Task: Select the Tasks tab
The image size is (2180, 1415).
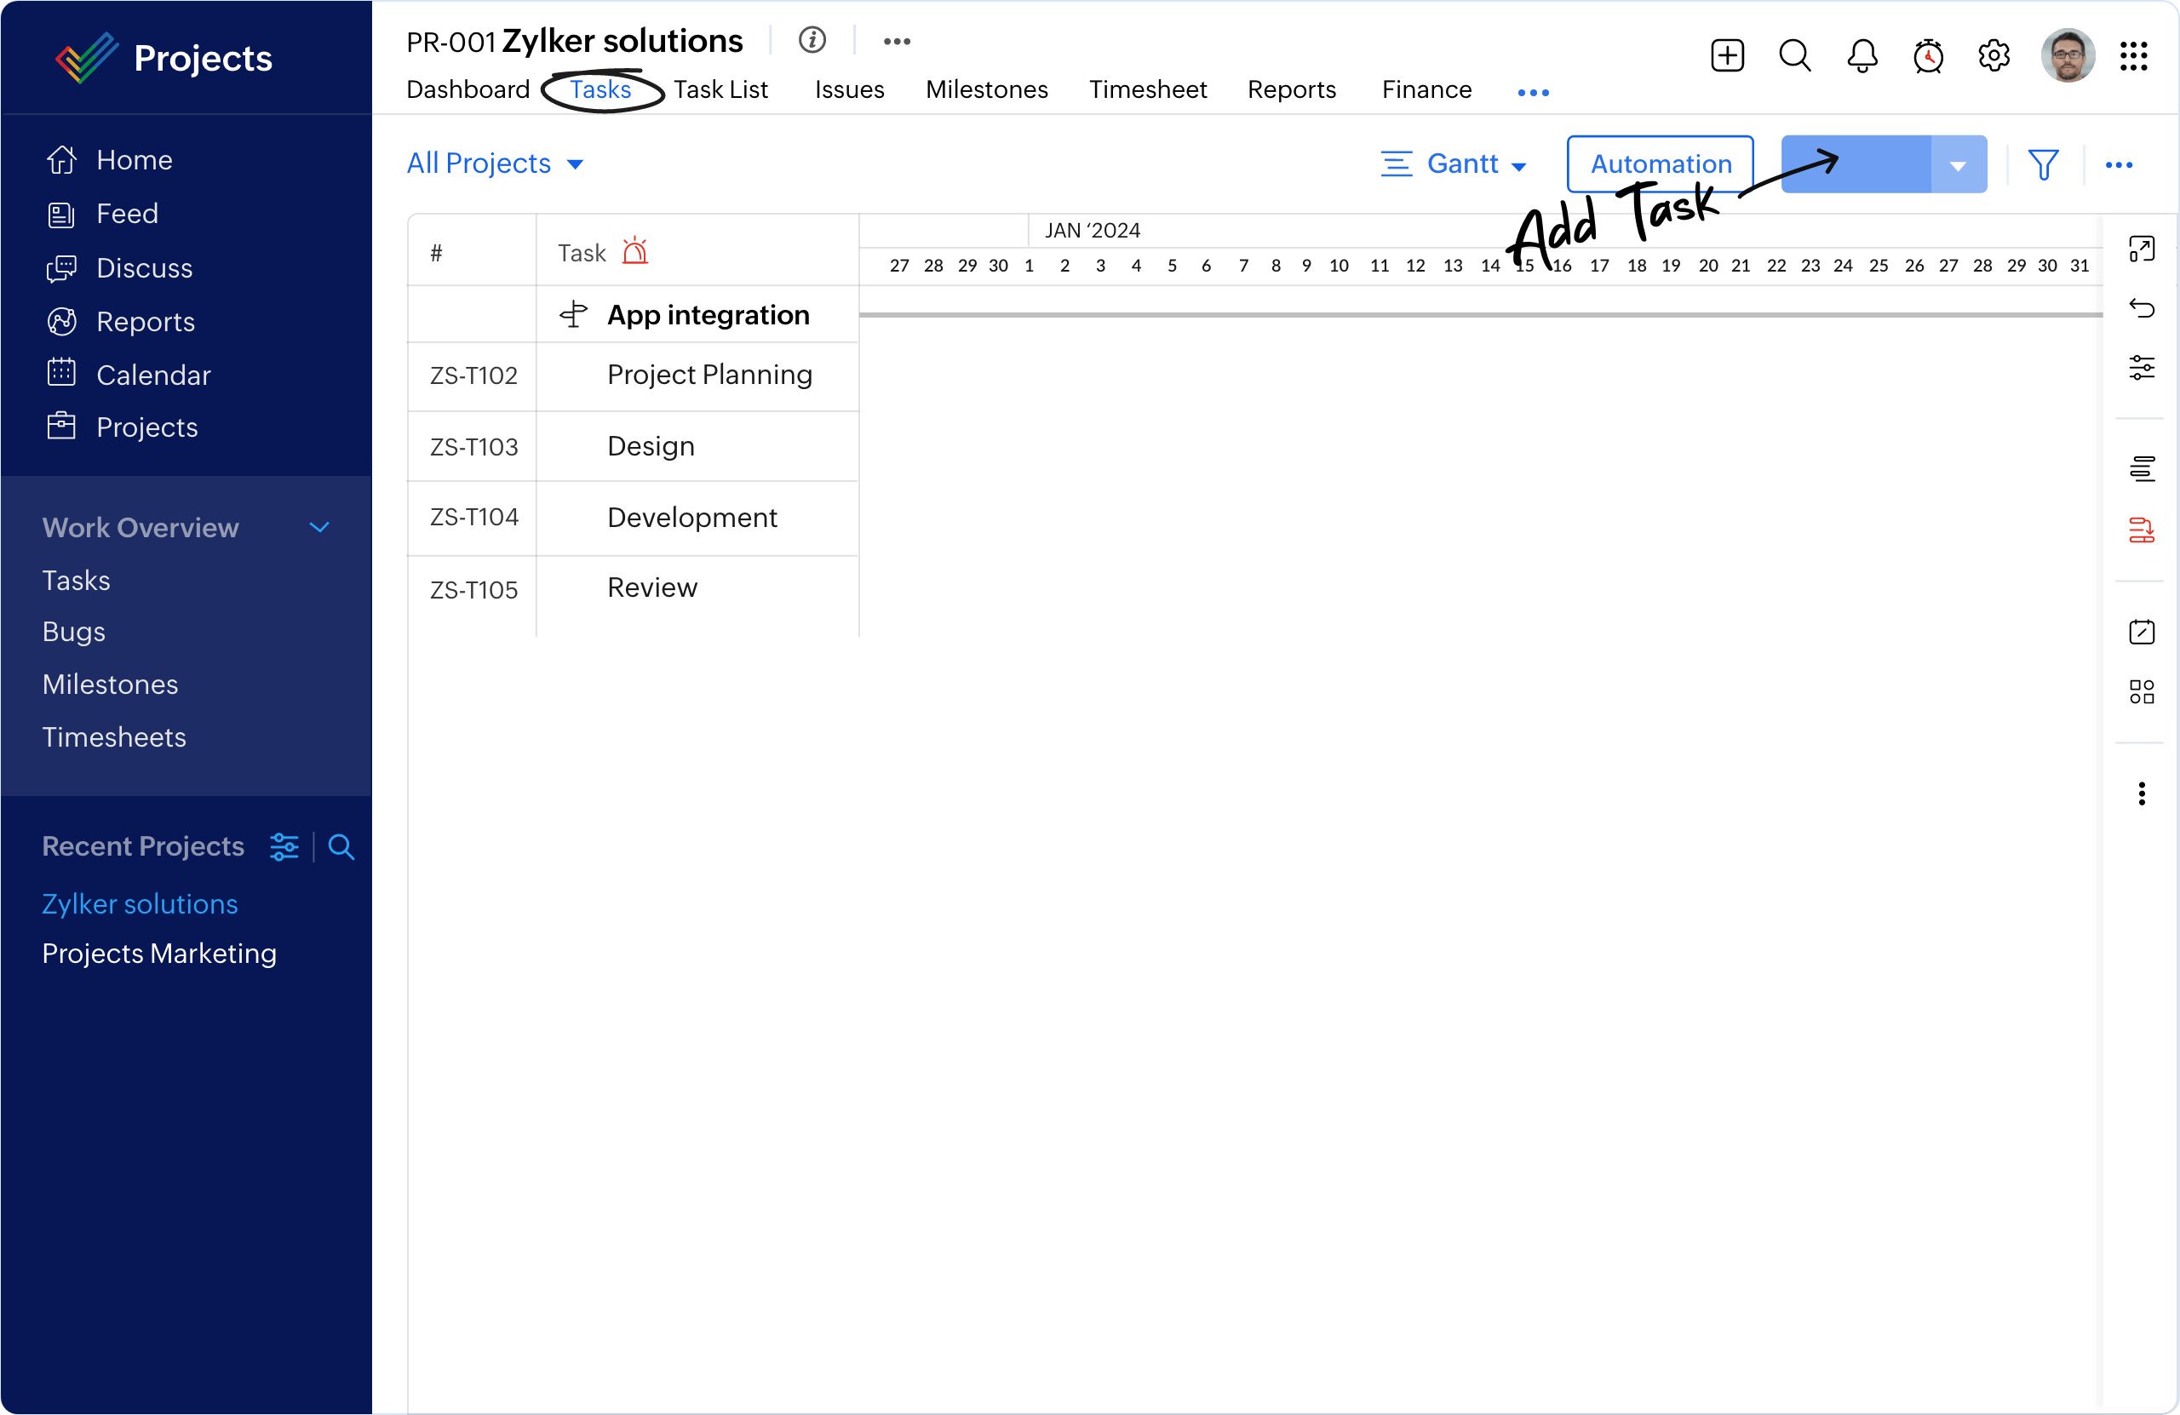Action: tap(599, 89)
